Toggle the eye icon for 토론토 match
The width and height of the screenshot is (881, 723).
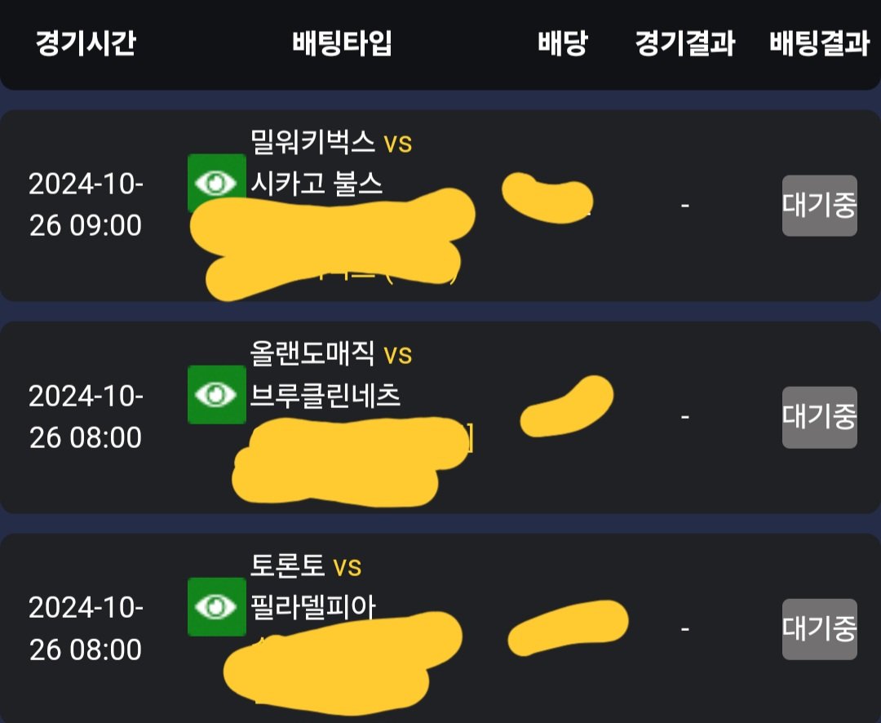click(216, 606)
